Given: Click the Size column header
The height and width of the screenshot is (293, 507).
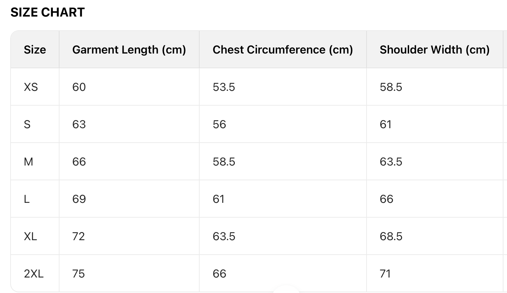Looking at the screenshot, I should 35,50.
